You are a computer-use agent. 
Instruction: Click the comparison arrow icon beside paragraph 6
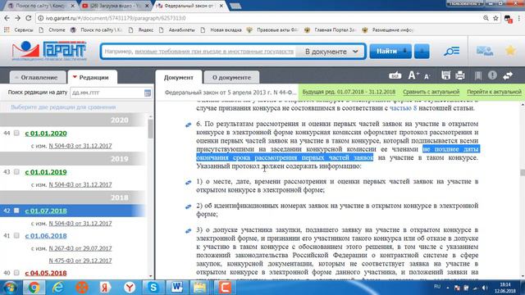click(x=188, y=125)
